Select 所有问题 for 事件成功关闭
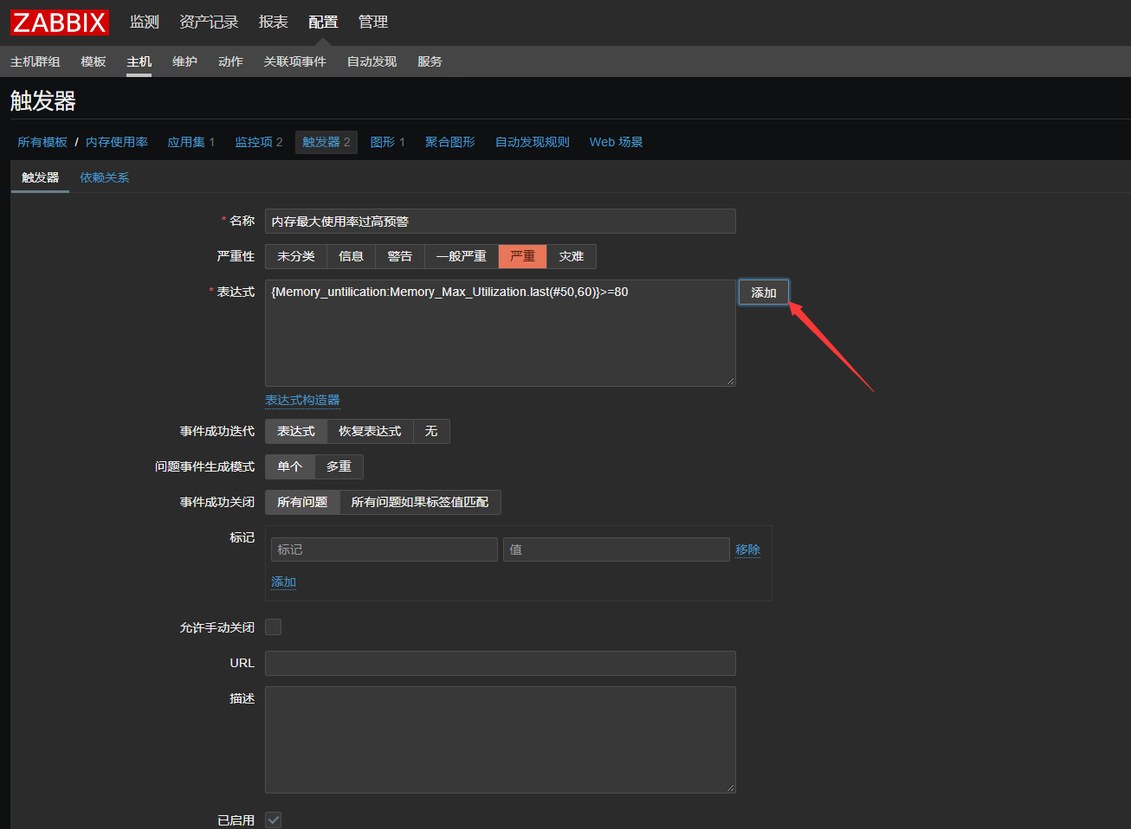Viewport: 1131px width, 829px height. (302, 502)
